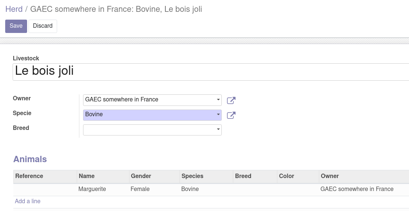Expand the Owner dropdown arrow

pos(218,100)
